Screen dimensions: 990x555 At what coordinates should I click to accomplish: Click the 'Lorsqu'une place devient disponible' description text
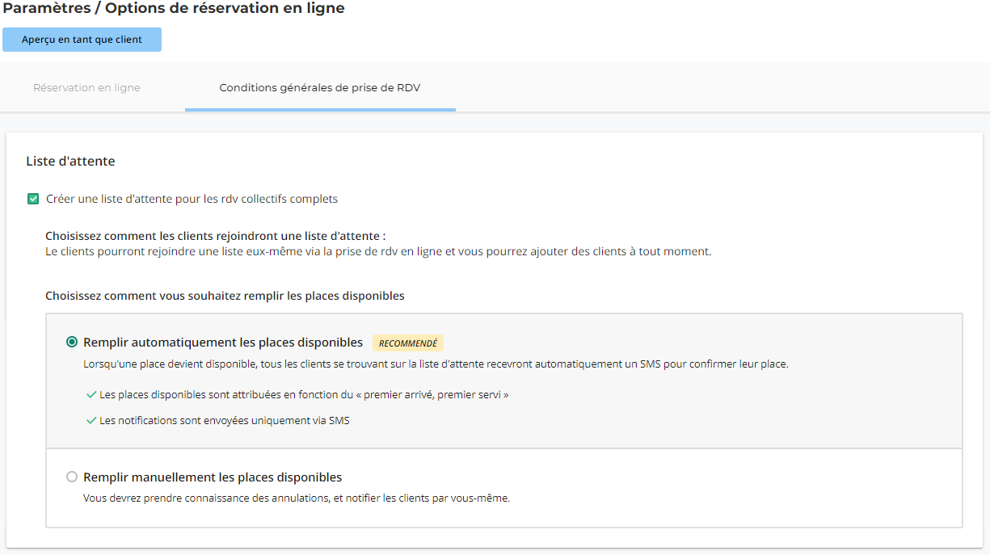pos(436,364)
